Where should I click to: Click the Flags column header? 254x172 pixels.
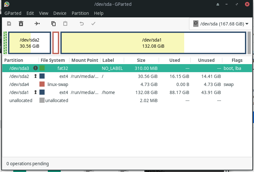[x=237, y=60]
